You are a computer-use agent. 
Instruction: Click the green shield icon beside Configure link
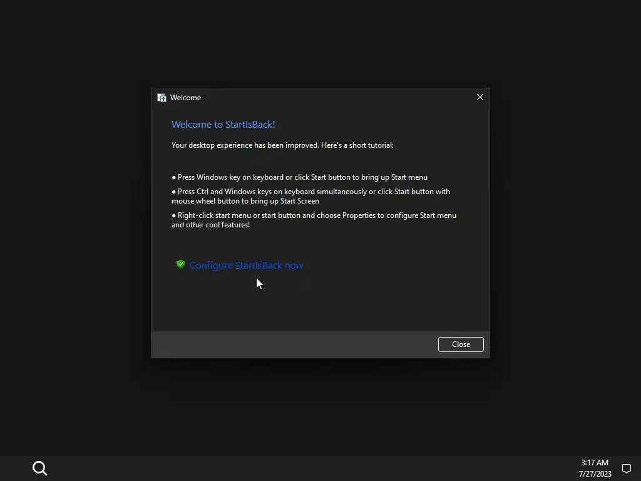tap(181, 265)
